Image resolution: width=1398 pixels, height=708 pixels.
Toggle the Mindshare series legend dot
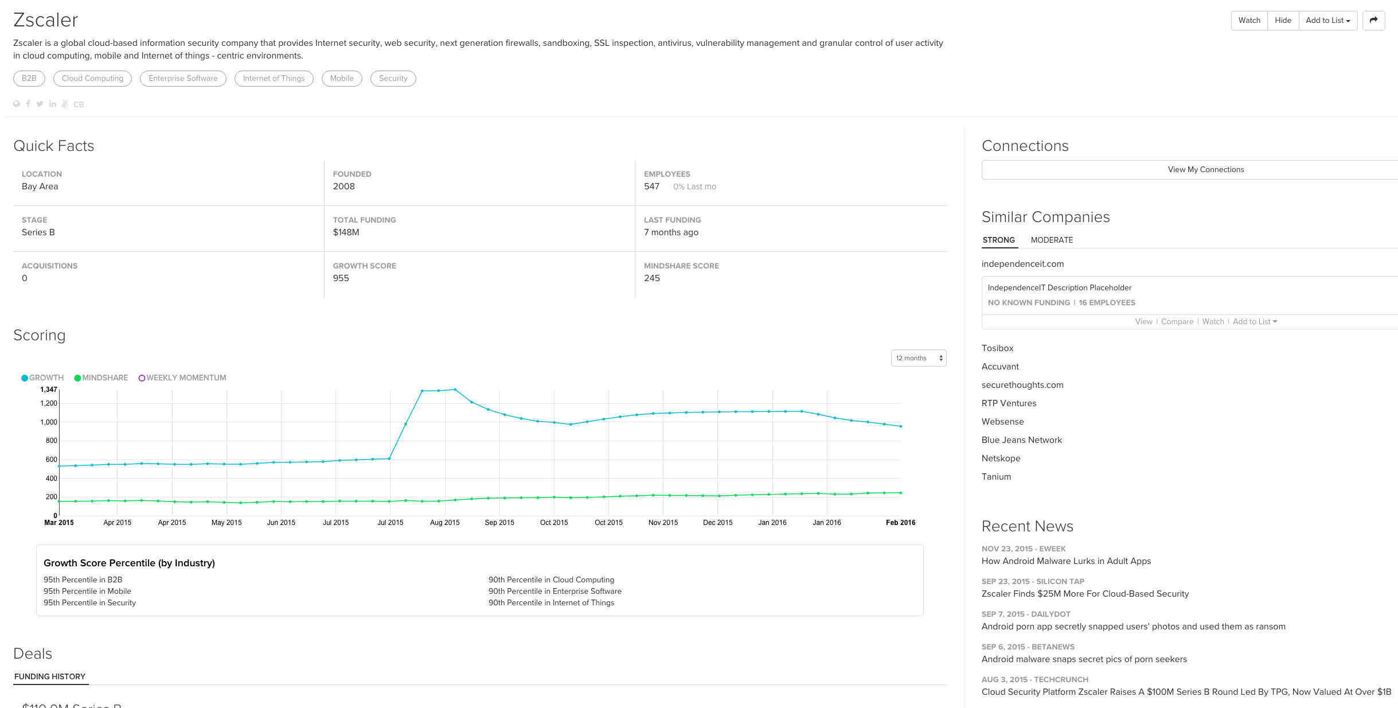click(77, 378)
